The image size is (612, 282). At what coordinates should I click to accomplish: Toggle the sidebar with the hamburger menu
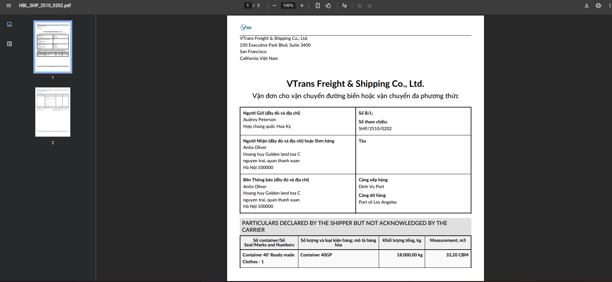tap(9, 6)
